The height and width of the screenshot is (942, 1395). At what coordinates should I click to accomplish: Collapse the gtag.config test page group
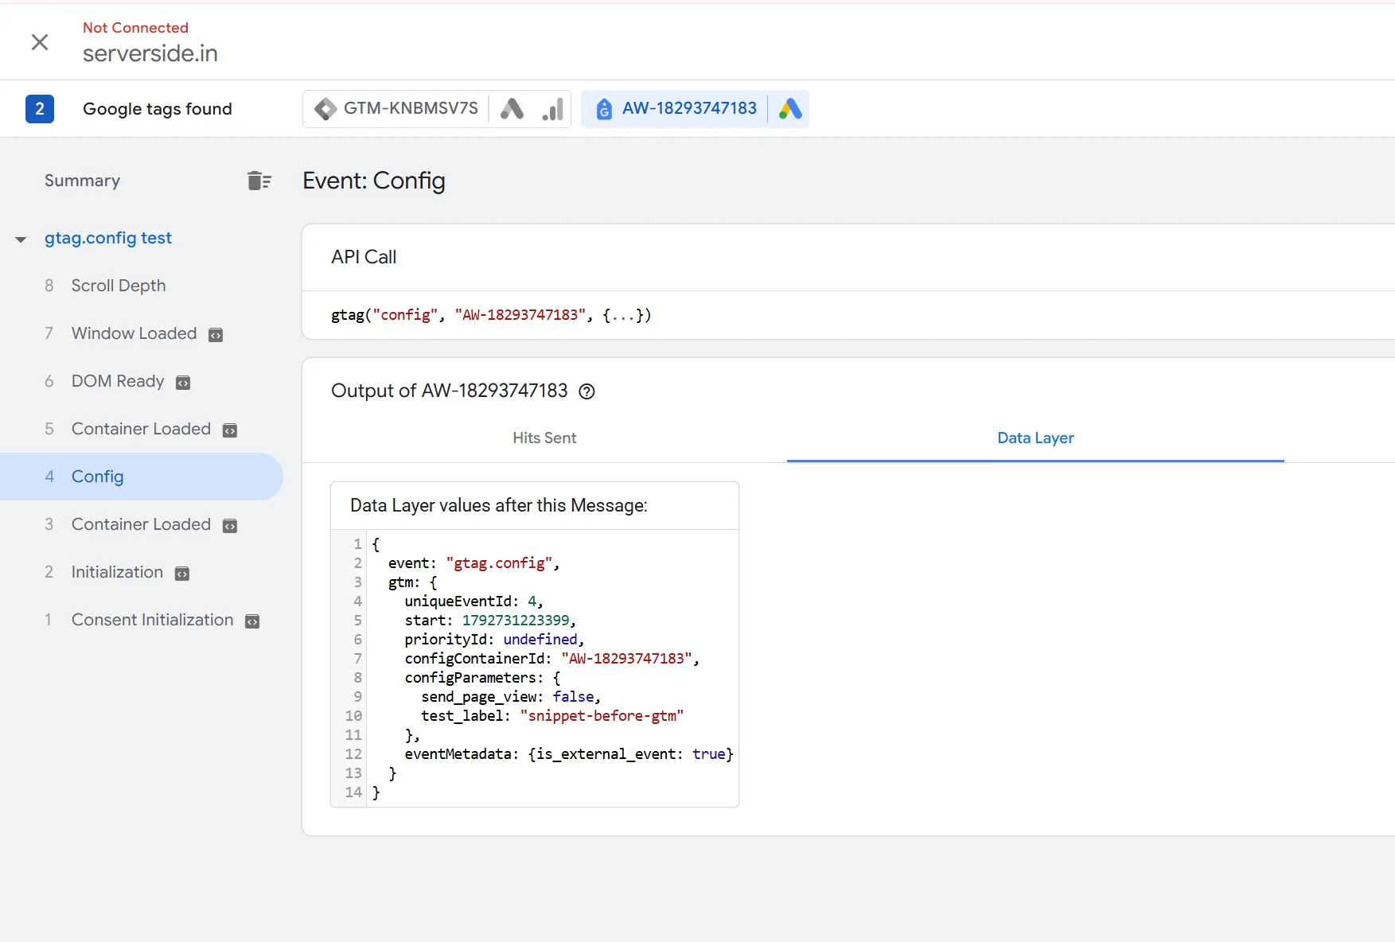pos(21,239)
